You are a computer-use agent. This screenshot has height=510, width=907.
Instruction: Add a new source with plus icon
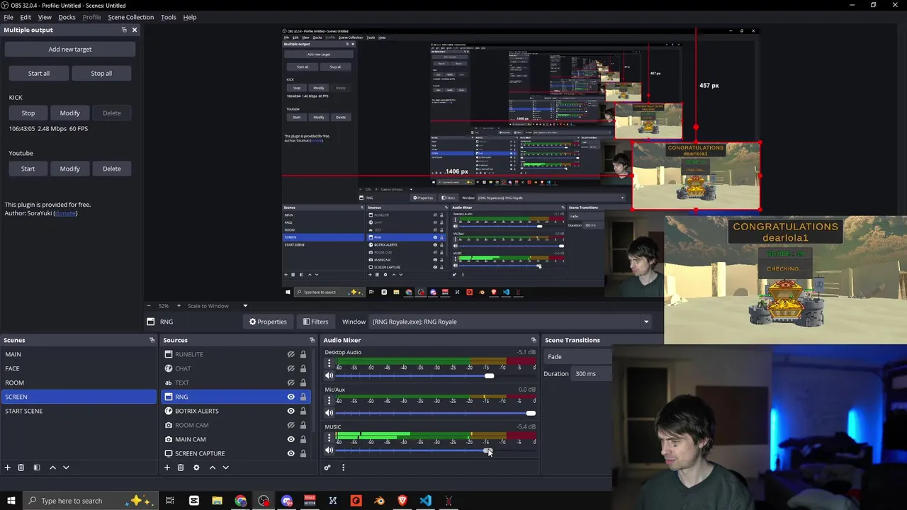(x=167, y=467)
